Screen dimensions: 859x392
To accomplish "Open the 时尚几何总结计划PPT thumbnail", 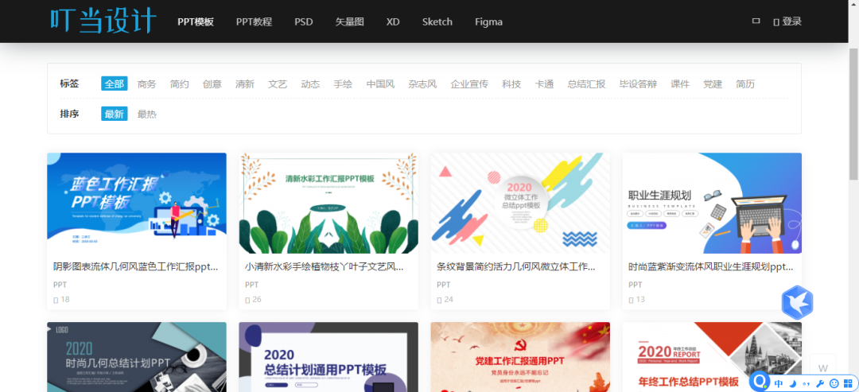I will click(x=137, y=357).
